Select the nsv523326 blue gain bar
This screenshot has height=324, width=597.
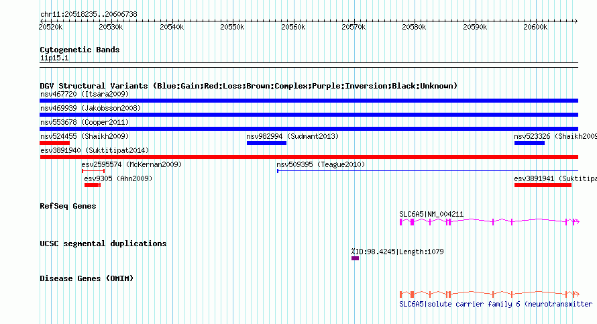529,143
